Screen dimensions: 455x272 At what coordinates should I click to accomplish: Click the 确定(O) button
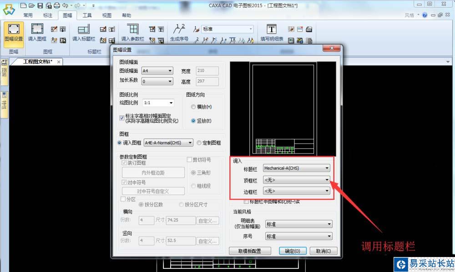[x=293, y=251]
